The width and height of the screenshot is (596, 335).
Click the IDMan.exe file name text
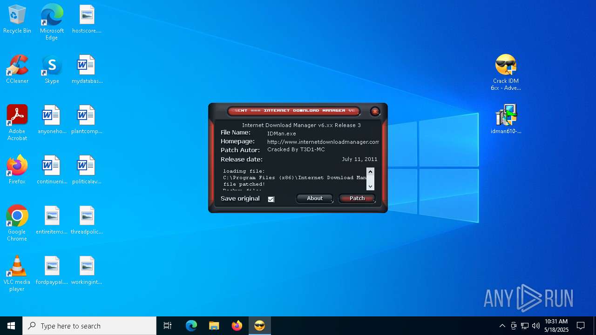(x=282, y=134)
